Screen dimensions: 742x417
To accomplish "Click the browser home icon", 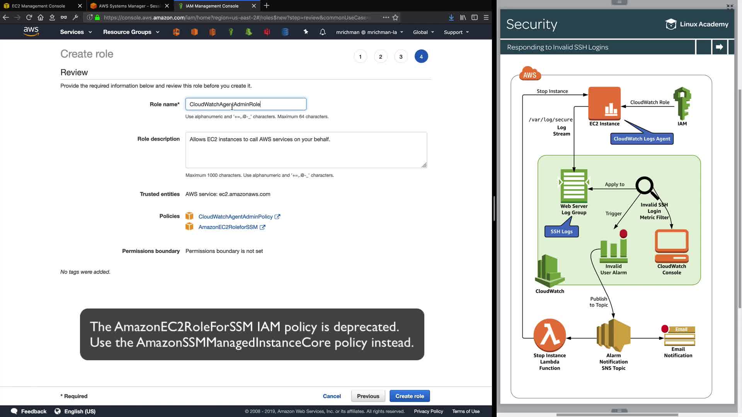I will click(41, 17).
